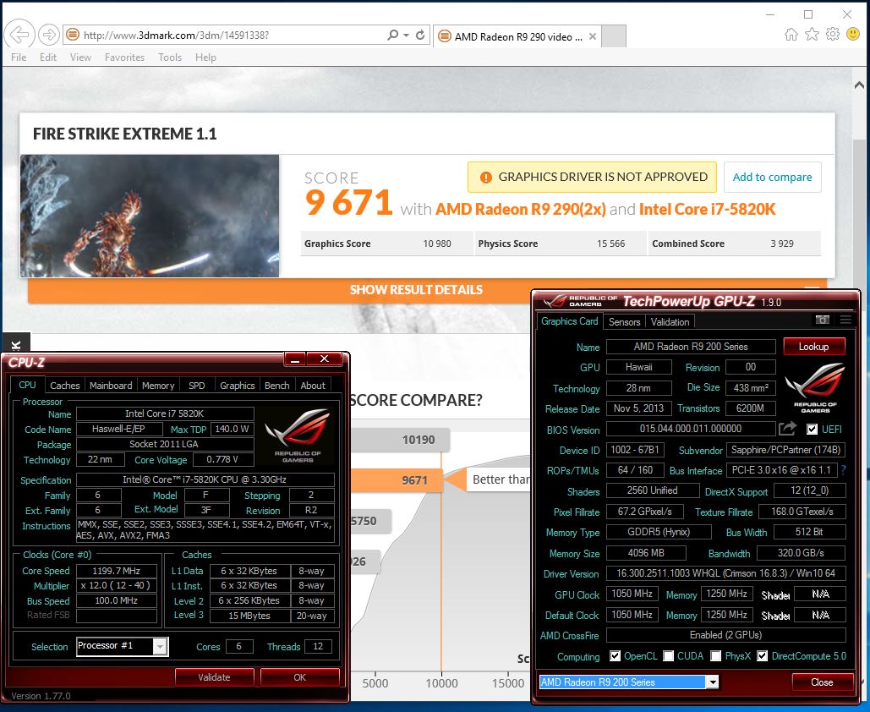
Task: Close the AMD Radeon R9 290 tab
Action: click(593, 36)
